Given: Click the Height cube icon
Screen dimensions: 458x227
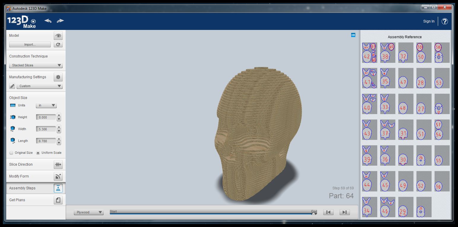Looking at the screenshot, I should click(x=13, y=117).
